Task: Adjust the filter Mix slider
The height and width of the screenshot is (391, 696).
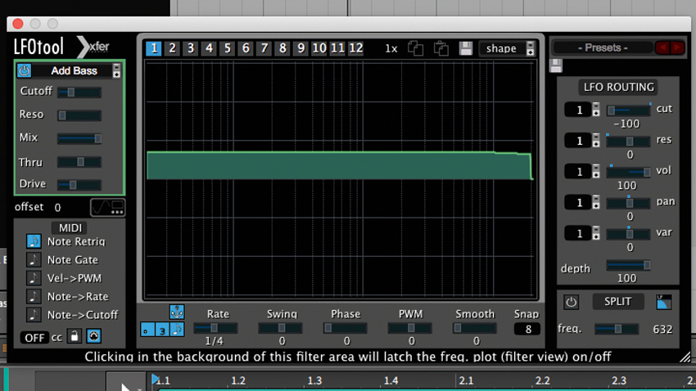Action: click(79, 138)
